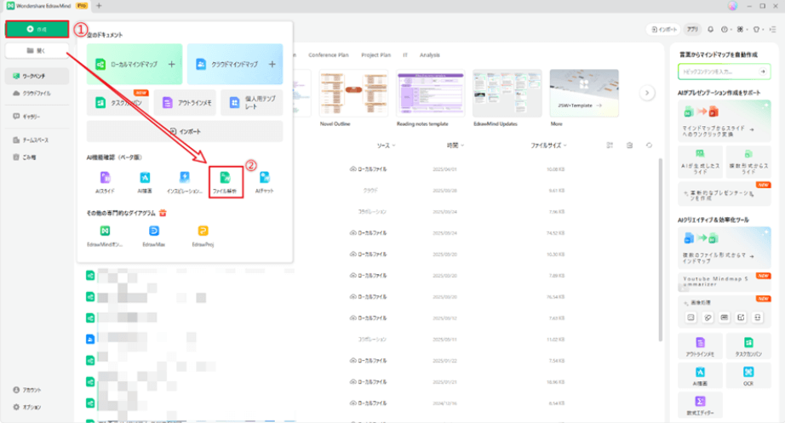Viewport: 785px width, 423px height.
Task: Open オプション settings at the sidebar bottom
Action: tap(27, 407)
